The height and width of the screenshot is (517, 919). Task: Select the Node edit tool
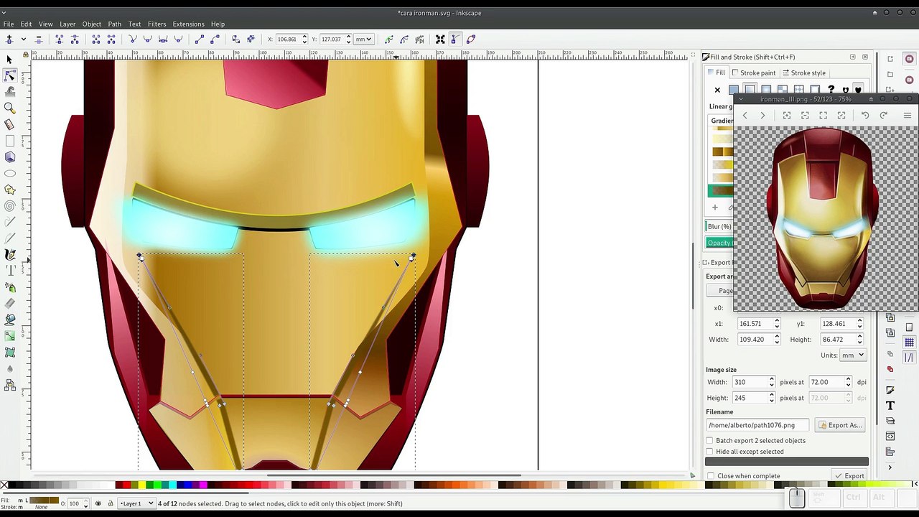click(9, 75)
